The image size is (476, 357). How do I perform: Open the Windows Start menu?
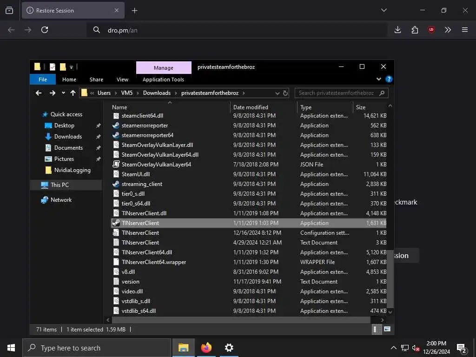click(11, 348)
